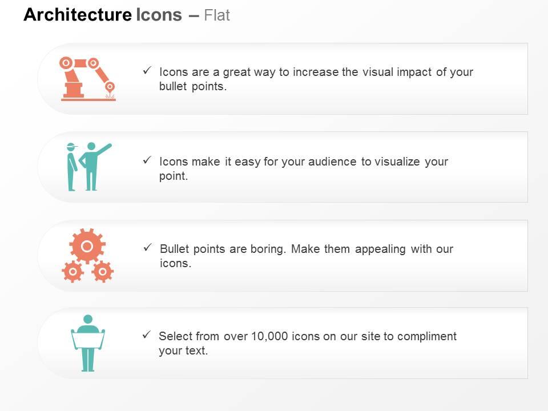Click the pointing figure with raised arm
This screenshot has width=548, height=411.
94,166
